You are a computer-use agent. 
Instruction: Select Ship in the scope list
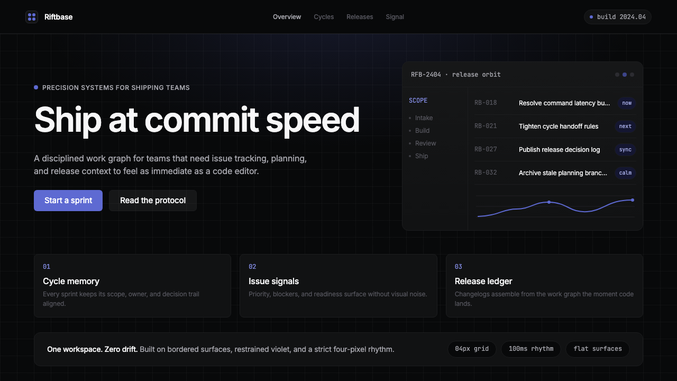coord(422,156)
